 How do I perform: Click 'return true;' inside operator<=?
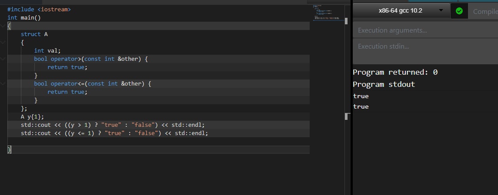tap(67, 92)
